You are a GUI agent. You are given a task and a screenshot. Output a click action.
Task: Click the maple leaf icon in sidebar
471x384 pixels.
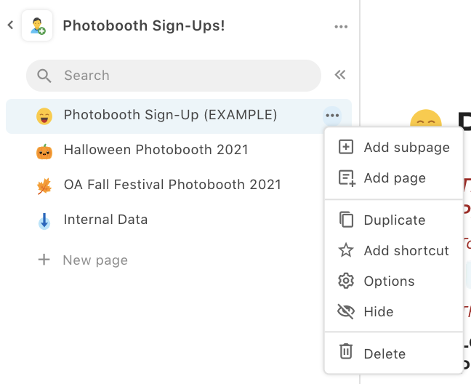click(x=44, y=185)
